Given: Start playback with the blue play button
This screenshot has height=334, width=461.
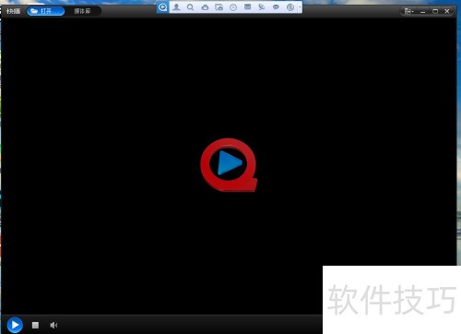Looking at the screenshot, I should point(15,325).
